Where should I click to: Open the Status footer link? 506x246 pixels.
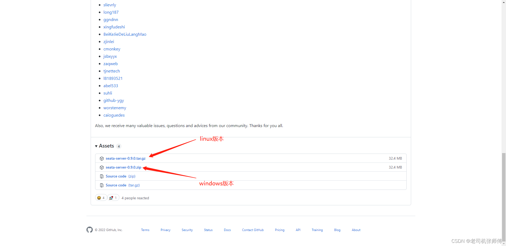coord(208,230)
